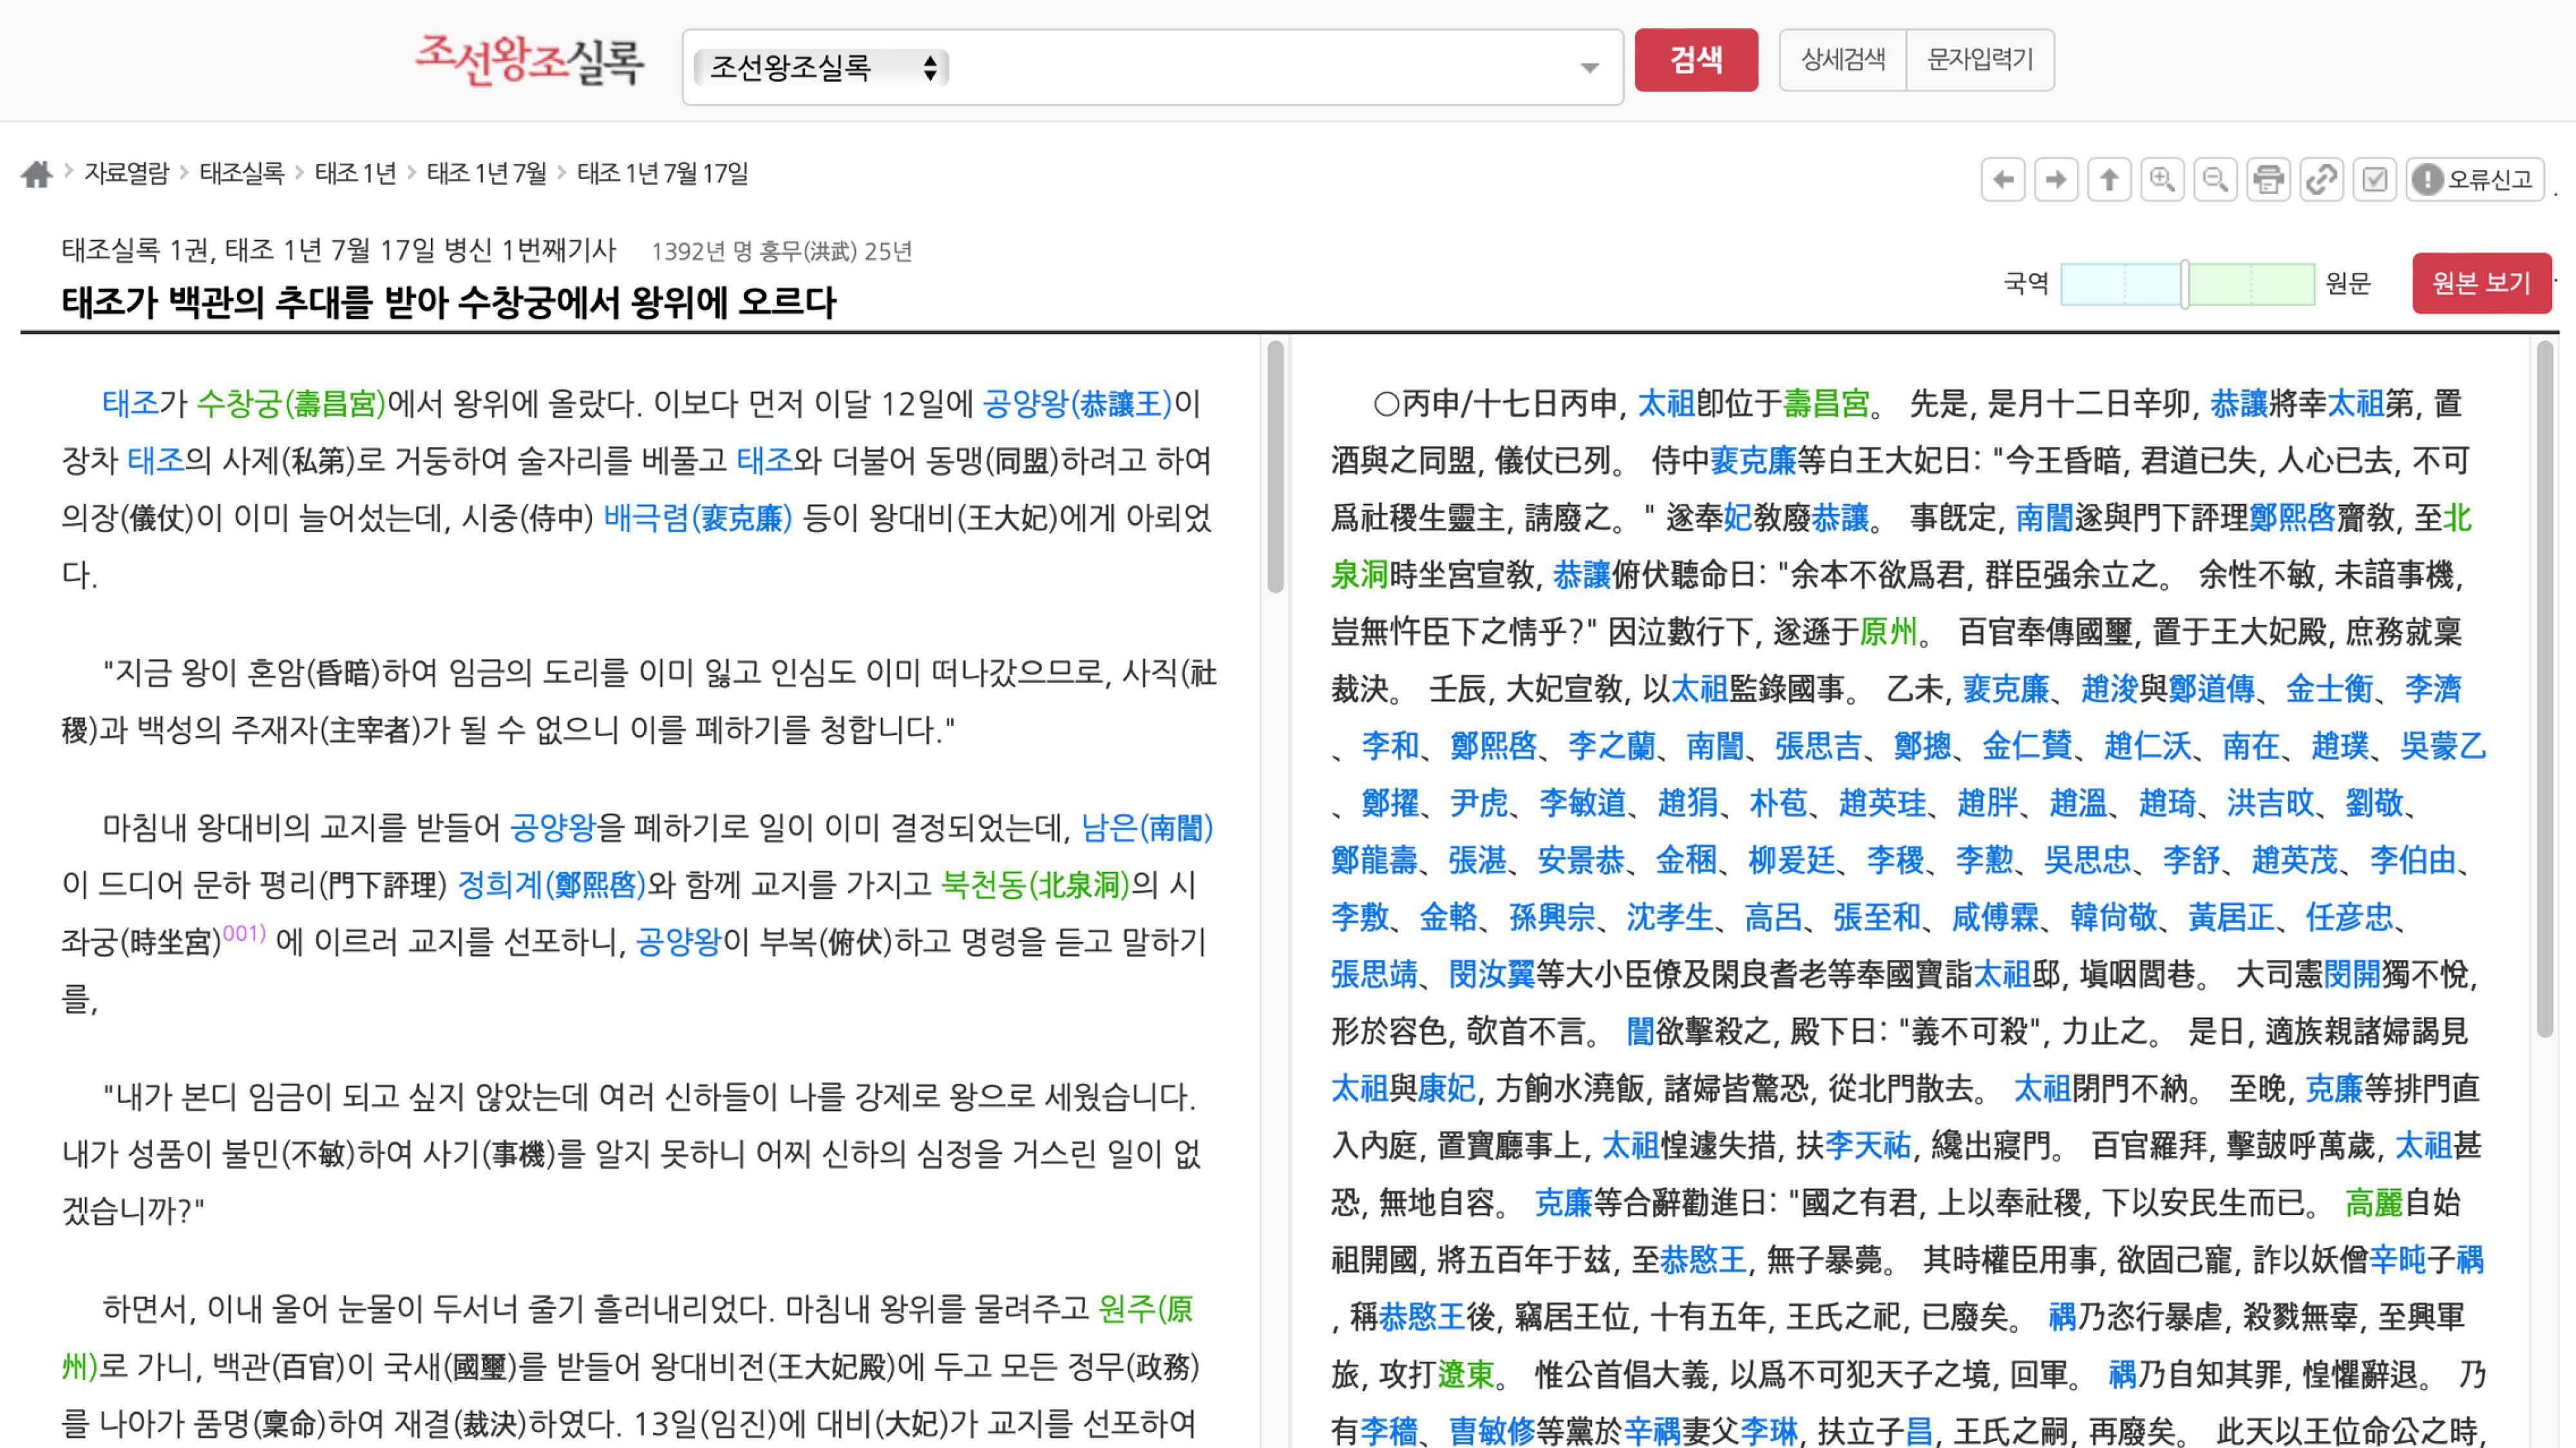Open the 상세검색 advanced search
The image size is (2576, 1448).
(1842, 60)
